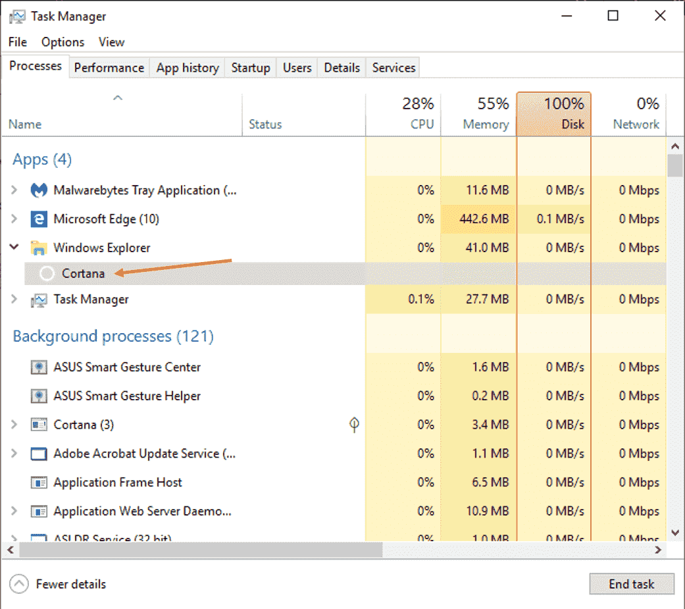The image size is (685, 609).
Task: Click the vertical scrollbar down arrow
Action: click(x=675, y=533)
